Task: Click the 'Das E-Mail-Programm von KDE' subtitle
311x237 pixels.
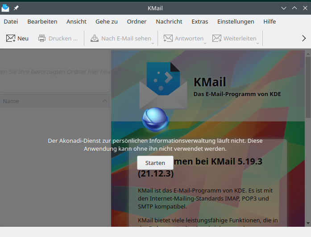Action: click(237, 94)
